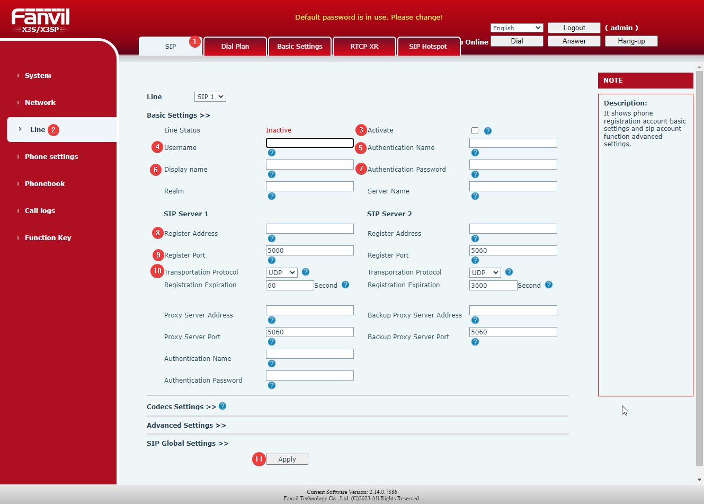Click help icon below Display name field
The height and width of the screenshot is (504, 704).
point(271,174)
